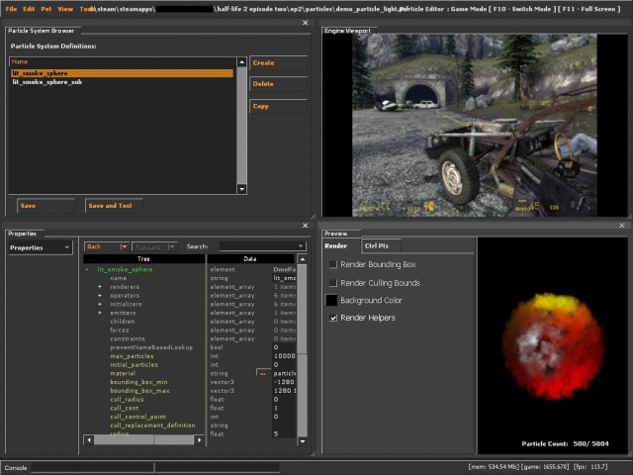Open the File menu
The width and height of the screenshot is (633, 475).
coord(11,9)
